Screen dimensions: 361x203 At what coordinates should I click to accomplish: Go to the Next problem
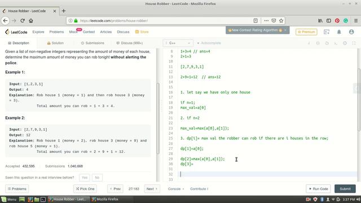click(x=152, y=189)
